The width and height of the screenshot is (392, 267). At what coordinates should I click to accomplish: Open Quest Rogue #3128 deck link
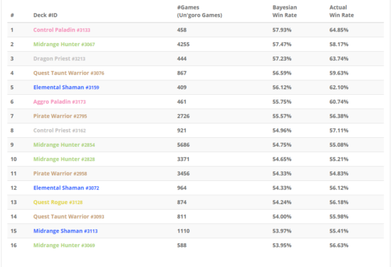(x=58, y=202)
